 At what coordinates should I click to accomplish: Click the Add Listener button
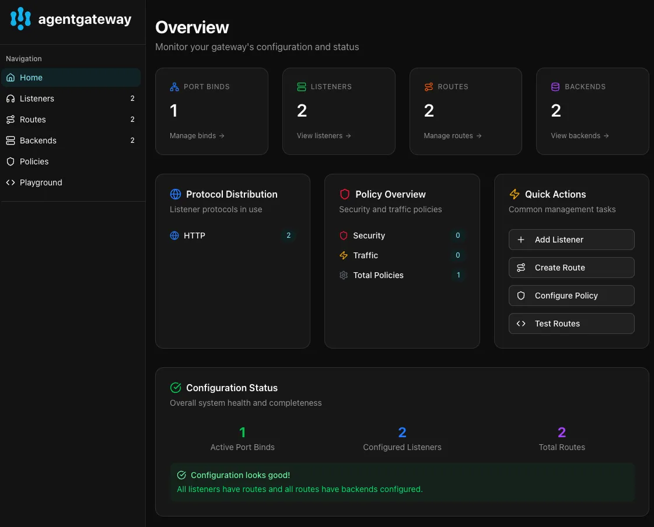coord(571,240)
